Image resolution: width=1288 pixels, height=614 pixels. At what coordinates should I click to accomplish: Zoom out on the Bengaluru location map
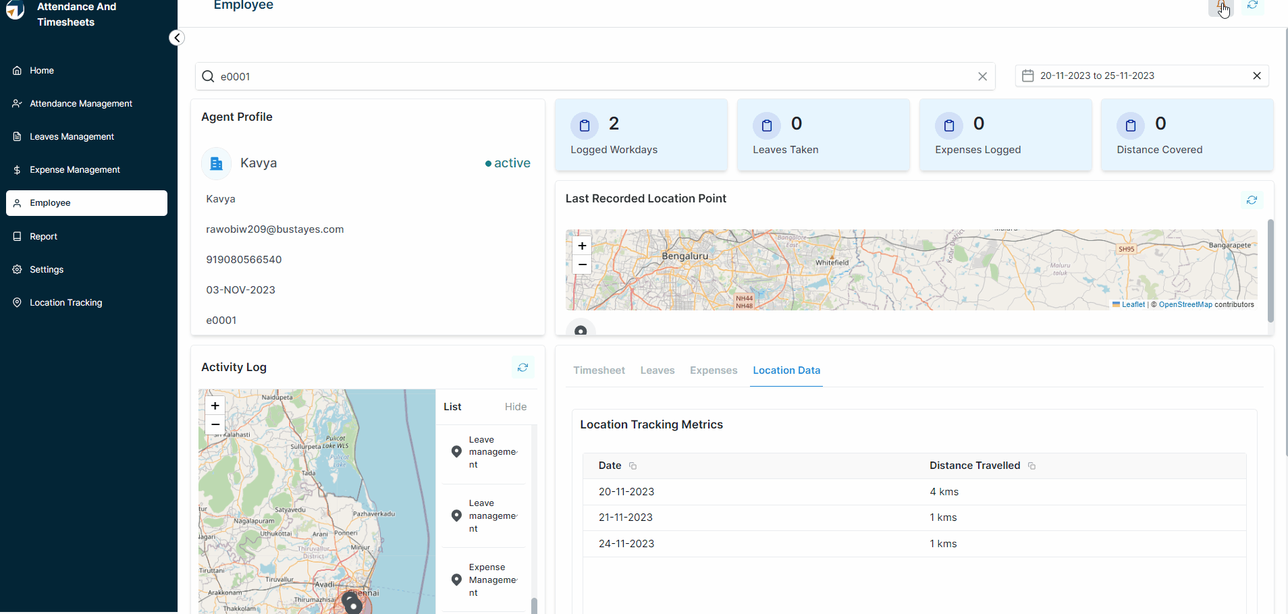582,264
